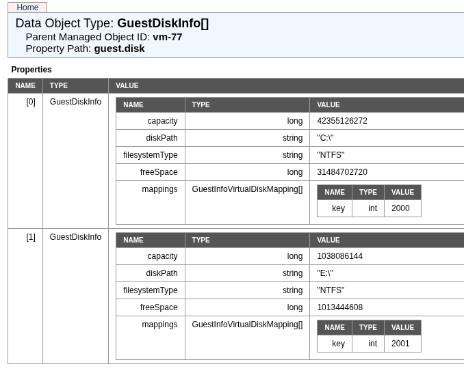Screen dimensions: 464x373
Task: Click capacity value 42355126272
Action: [x=342, y=121]
